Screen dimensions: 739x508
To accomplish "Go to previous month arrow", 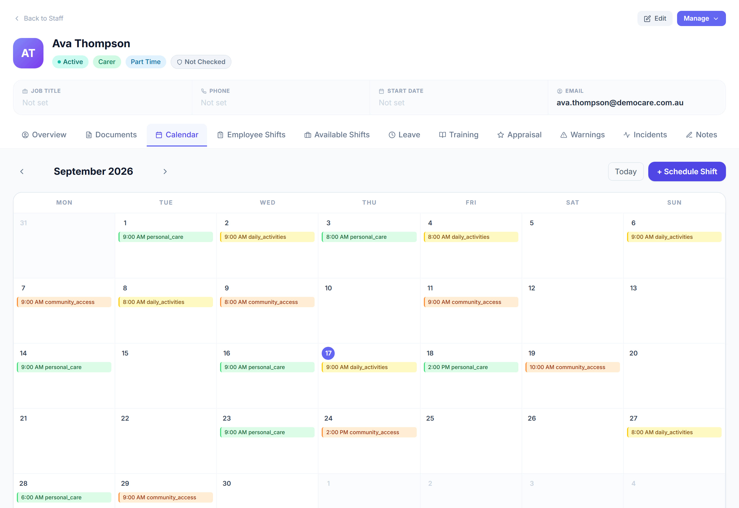I will pos(22,172).
